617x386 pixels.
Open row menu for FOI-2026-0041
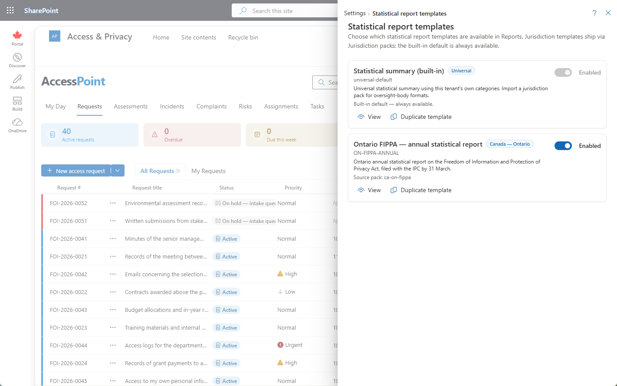[x=113, y=239]
